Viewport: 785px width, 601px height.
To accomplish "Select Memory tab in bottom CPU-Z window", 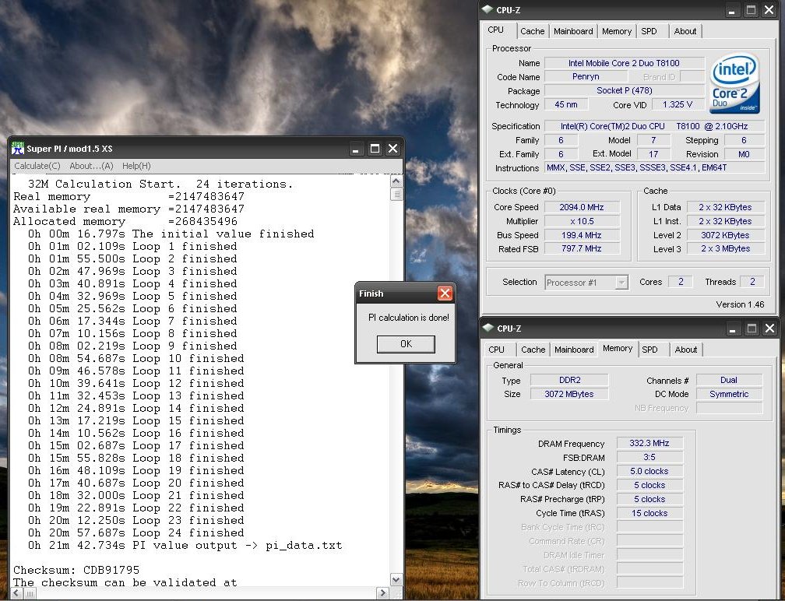I will pyautogui.click(x=618, y=348).
